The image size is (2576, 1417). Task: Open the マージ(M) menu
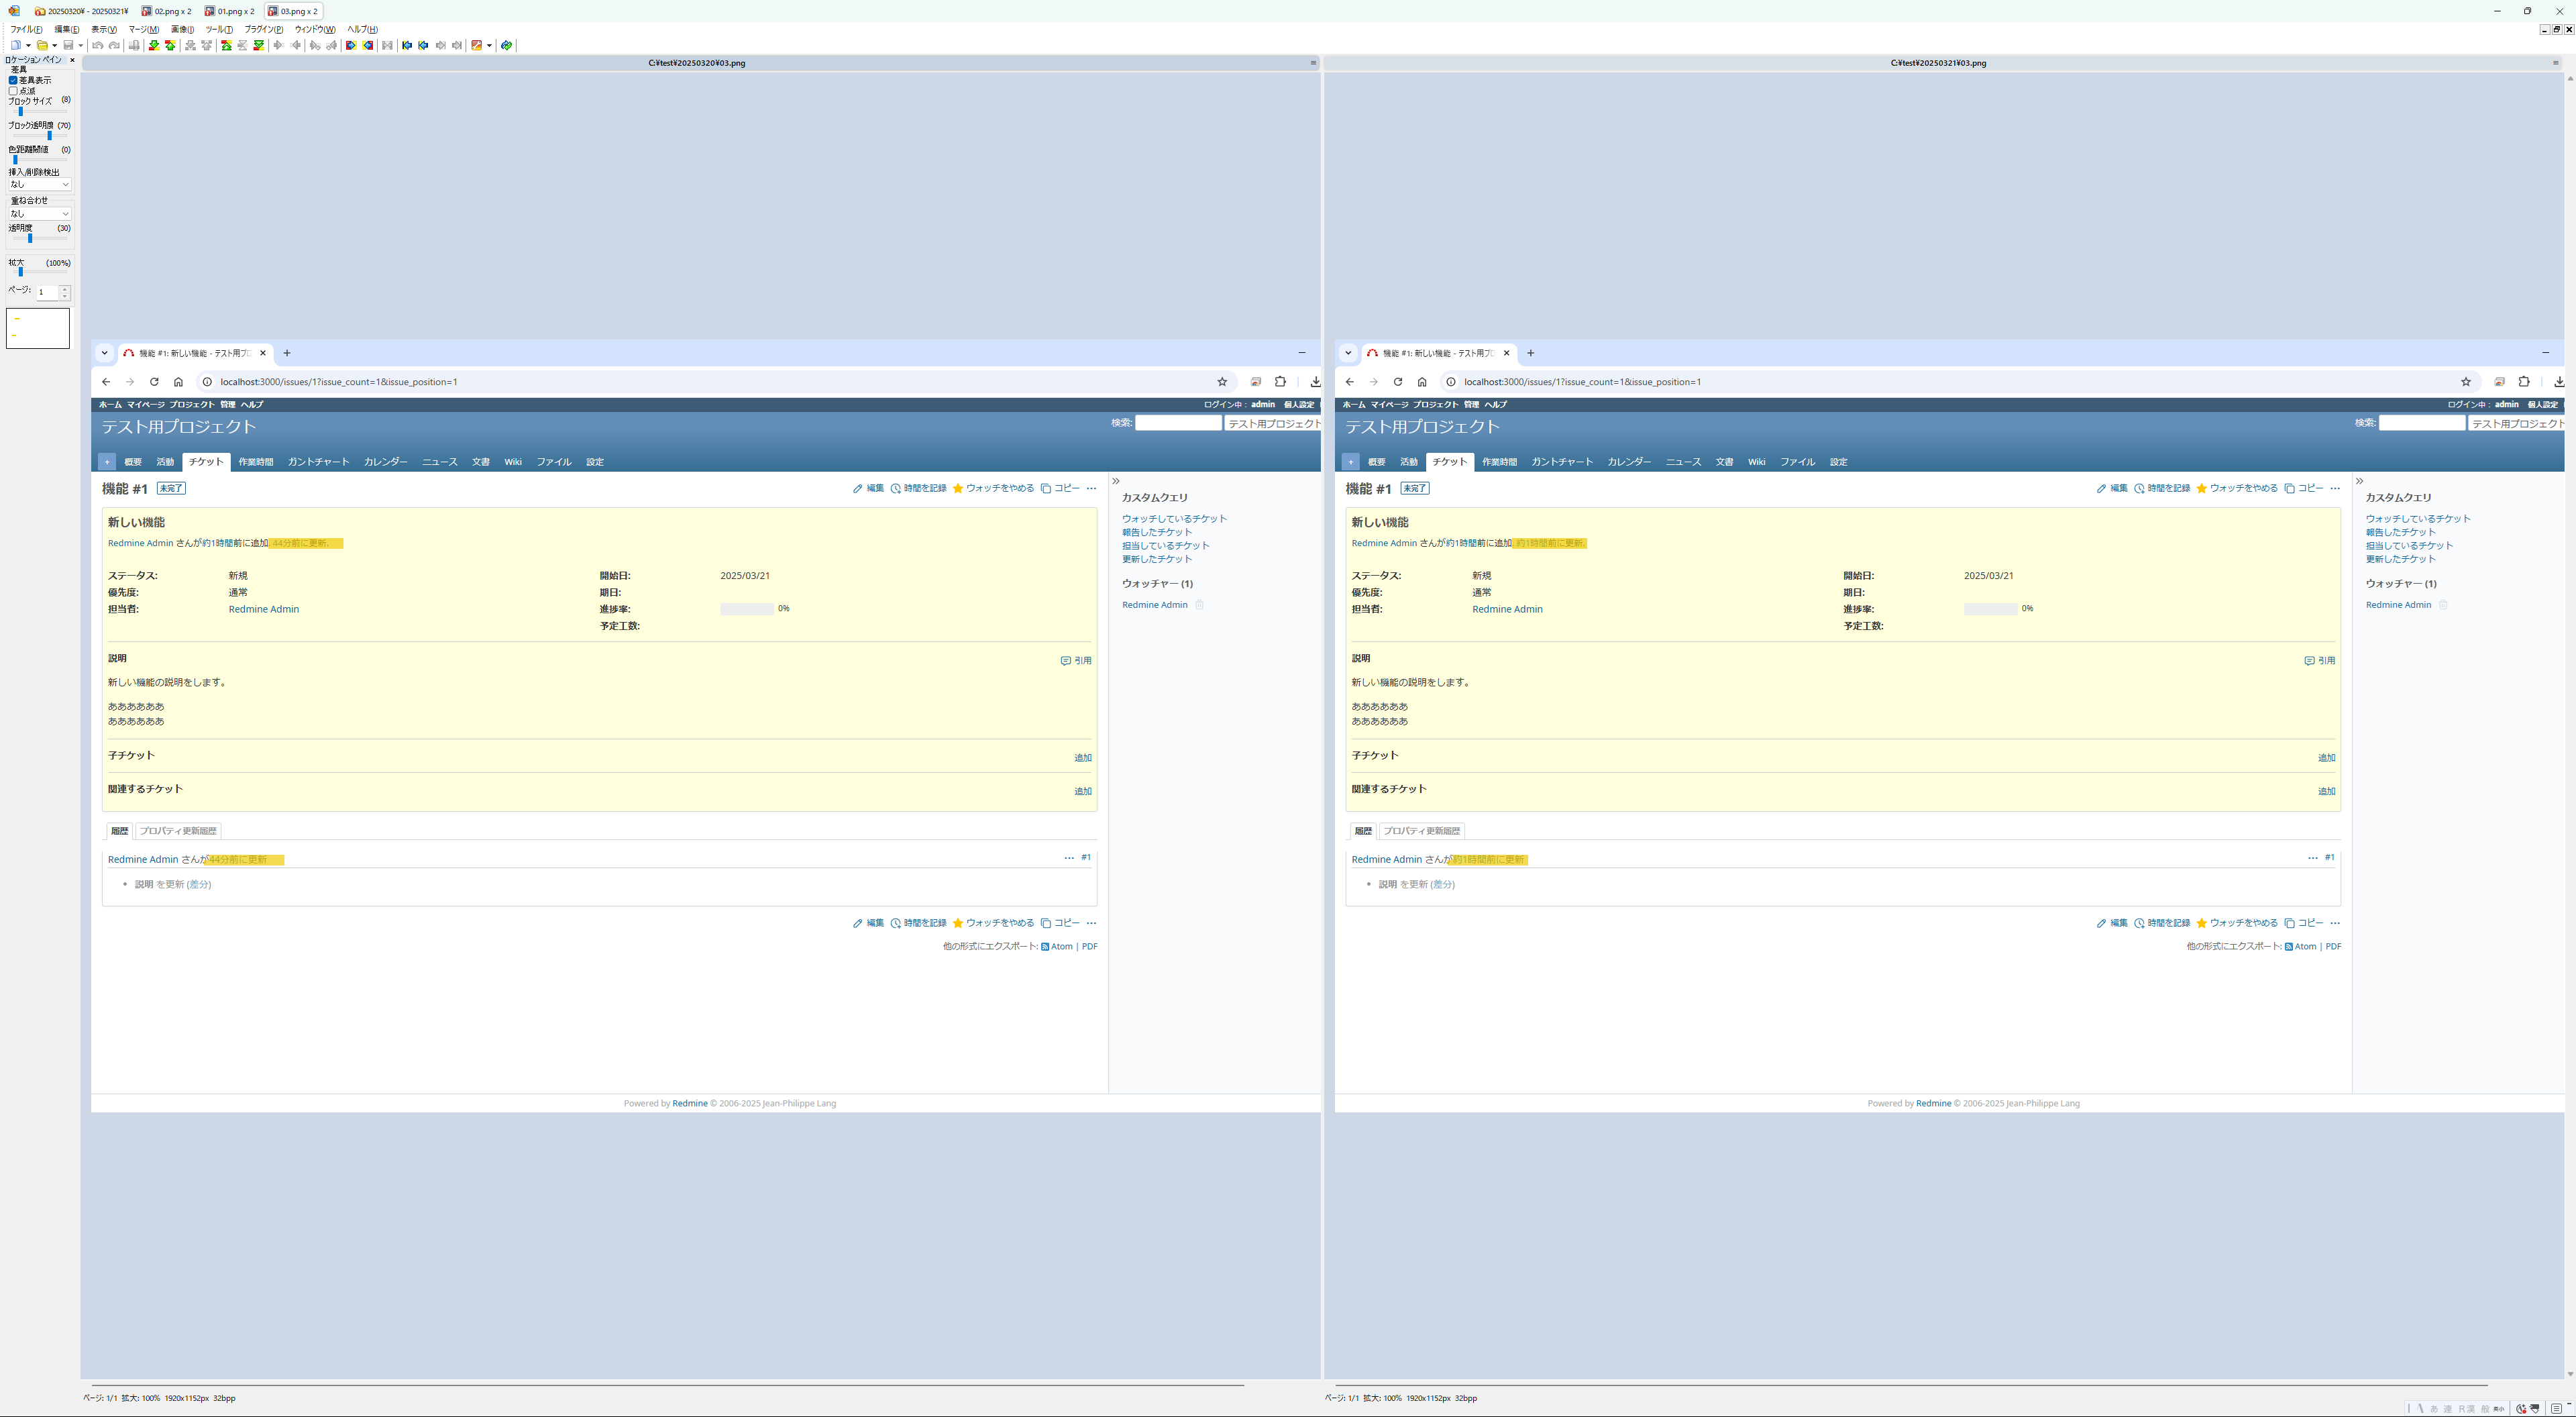tap(143, 29)
